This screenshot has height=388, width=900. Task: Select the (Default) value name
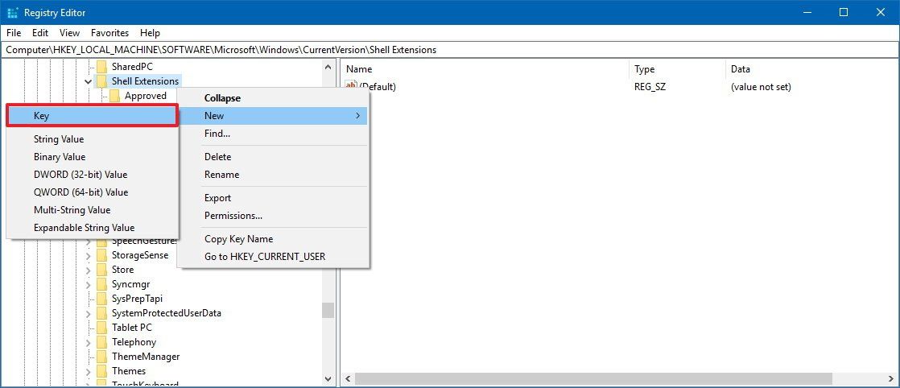click(x=378, y=87)
